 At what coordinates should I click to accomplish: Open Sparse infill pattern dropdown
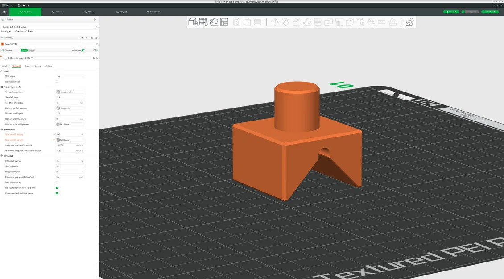(70, 140)
